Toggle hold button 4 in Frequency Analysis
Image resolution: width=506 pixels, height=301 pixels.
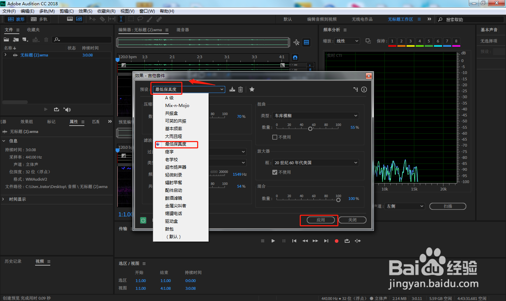coord(420,41)
